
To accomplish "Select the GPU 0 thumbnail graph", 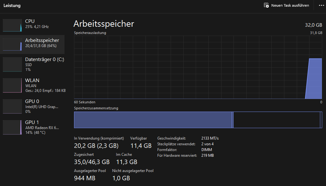I will pos(12,107).
